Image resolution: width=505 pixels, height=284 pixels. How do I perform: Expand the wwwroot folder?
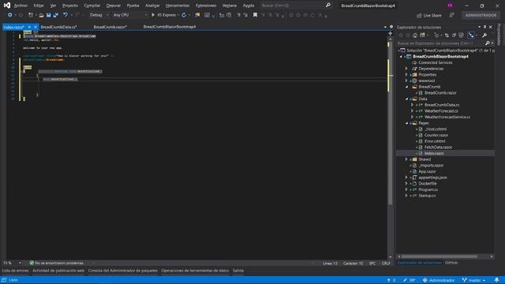(406, 80)
